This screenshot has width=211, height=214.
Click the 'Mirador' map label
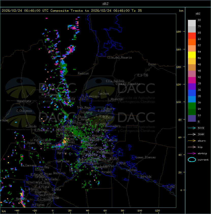tap(107, 172)
